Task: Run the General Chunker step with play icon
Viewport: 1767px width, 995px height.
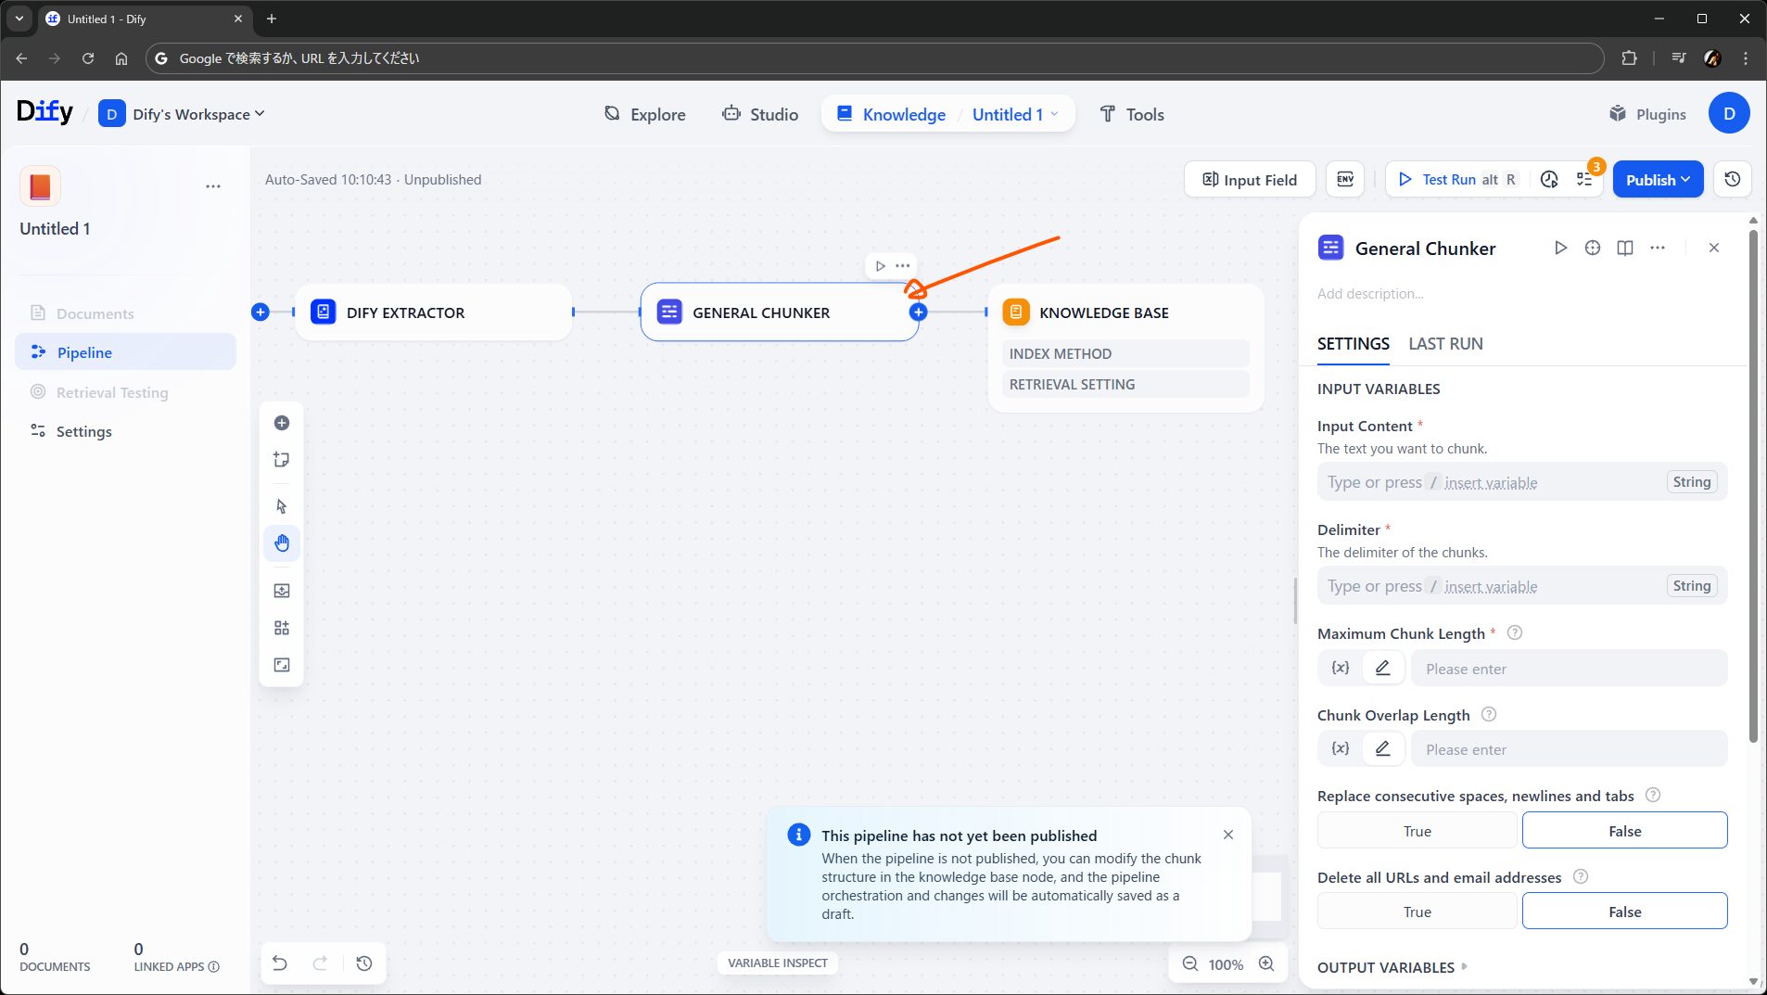Action: (x=1560, y=248)
